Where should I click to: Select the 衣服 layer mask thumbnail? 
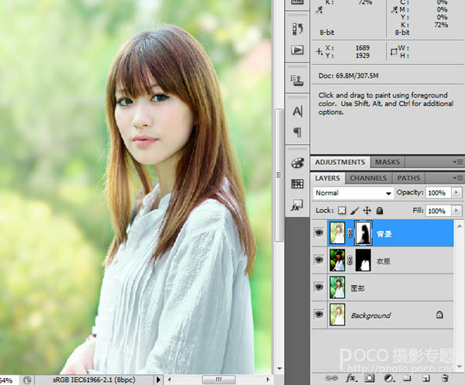tap(363, 260)
